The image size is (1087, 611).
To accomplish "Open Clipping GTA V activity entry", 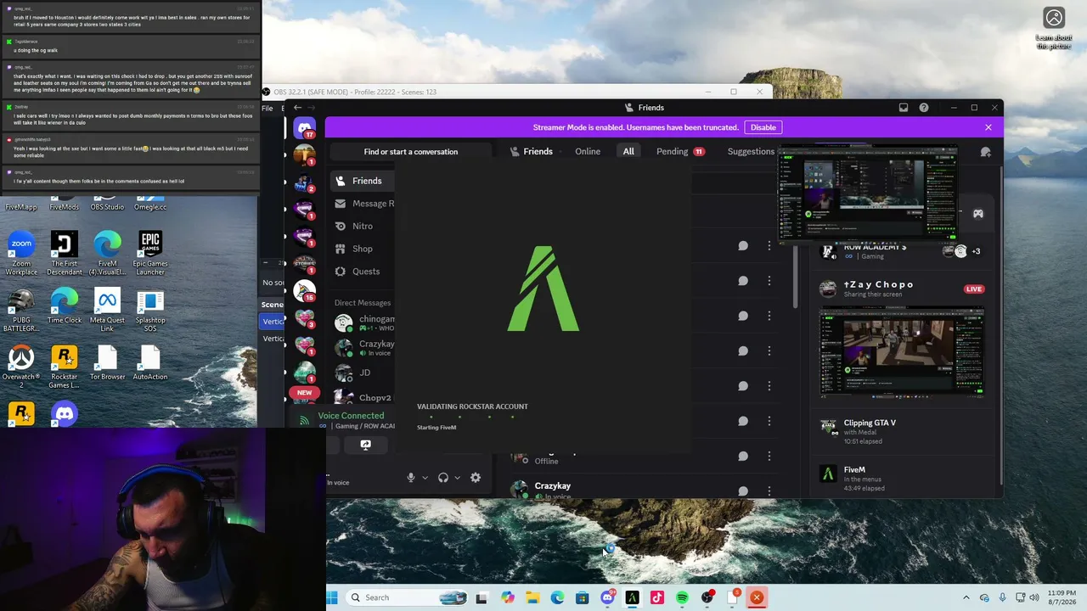I will click(x=901, y=431).
